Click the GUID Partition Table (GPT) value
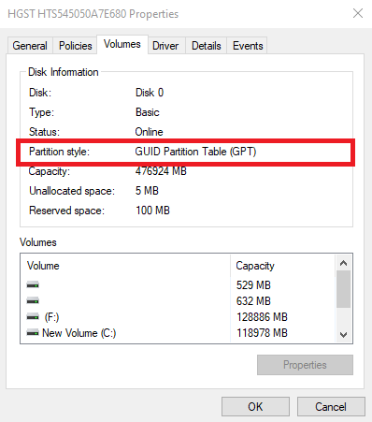372x422 pixels. tap(195, 152)
